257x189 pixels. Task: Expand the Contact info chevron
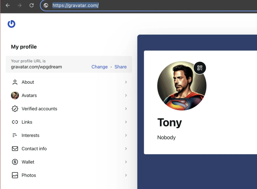[126, 149]
